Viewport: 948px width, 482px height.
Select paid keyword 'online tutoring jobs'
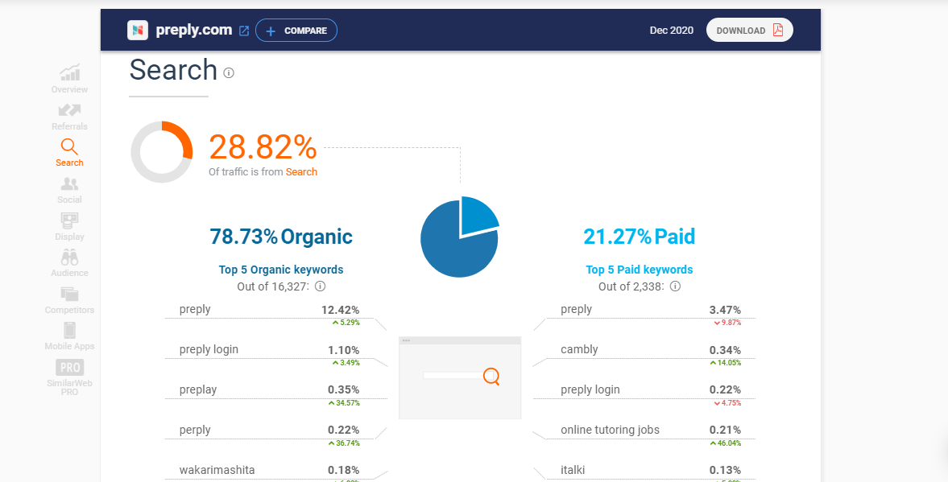pos(610,430)
